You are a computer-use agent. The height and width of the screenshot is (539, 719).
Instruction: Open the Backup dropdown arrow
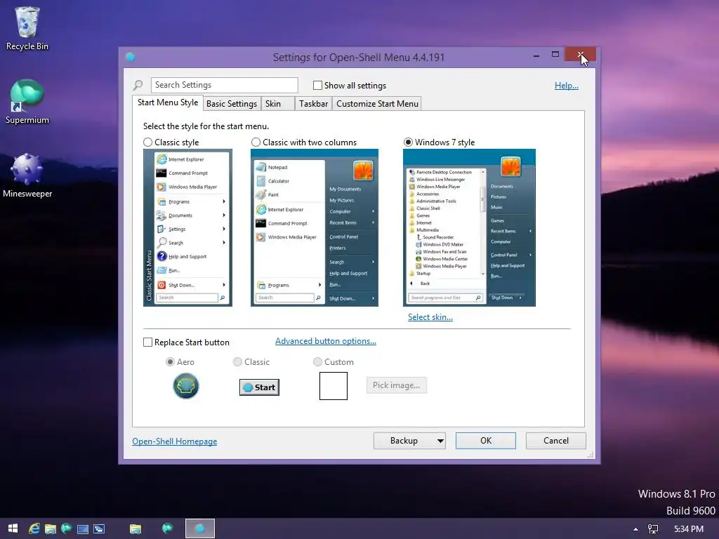[440, 441]
